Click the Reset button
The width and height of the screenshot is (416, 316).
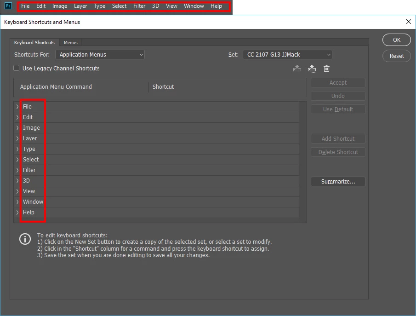[397, 56]
